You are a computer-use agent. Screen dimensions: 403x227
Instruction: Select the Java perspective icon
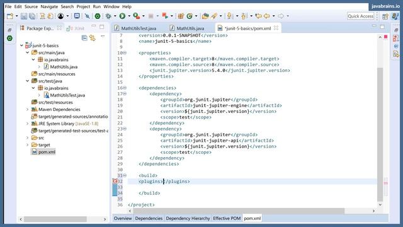tap(395, 16)
